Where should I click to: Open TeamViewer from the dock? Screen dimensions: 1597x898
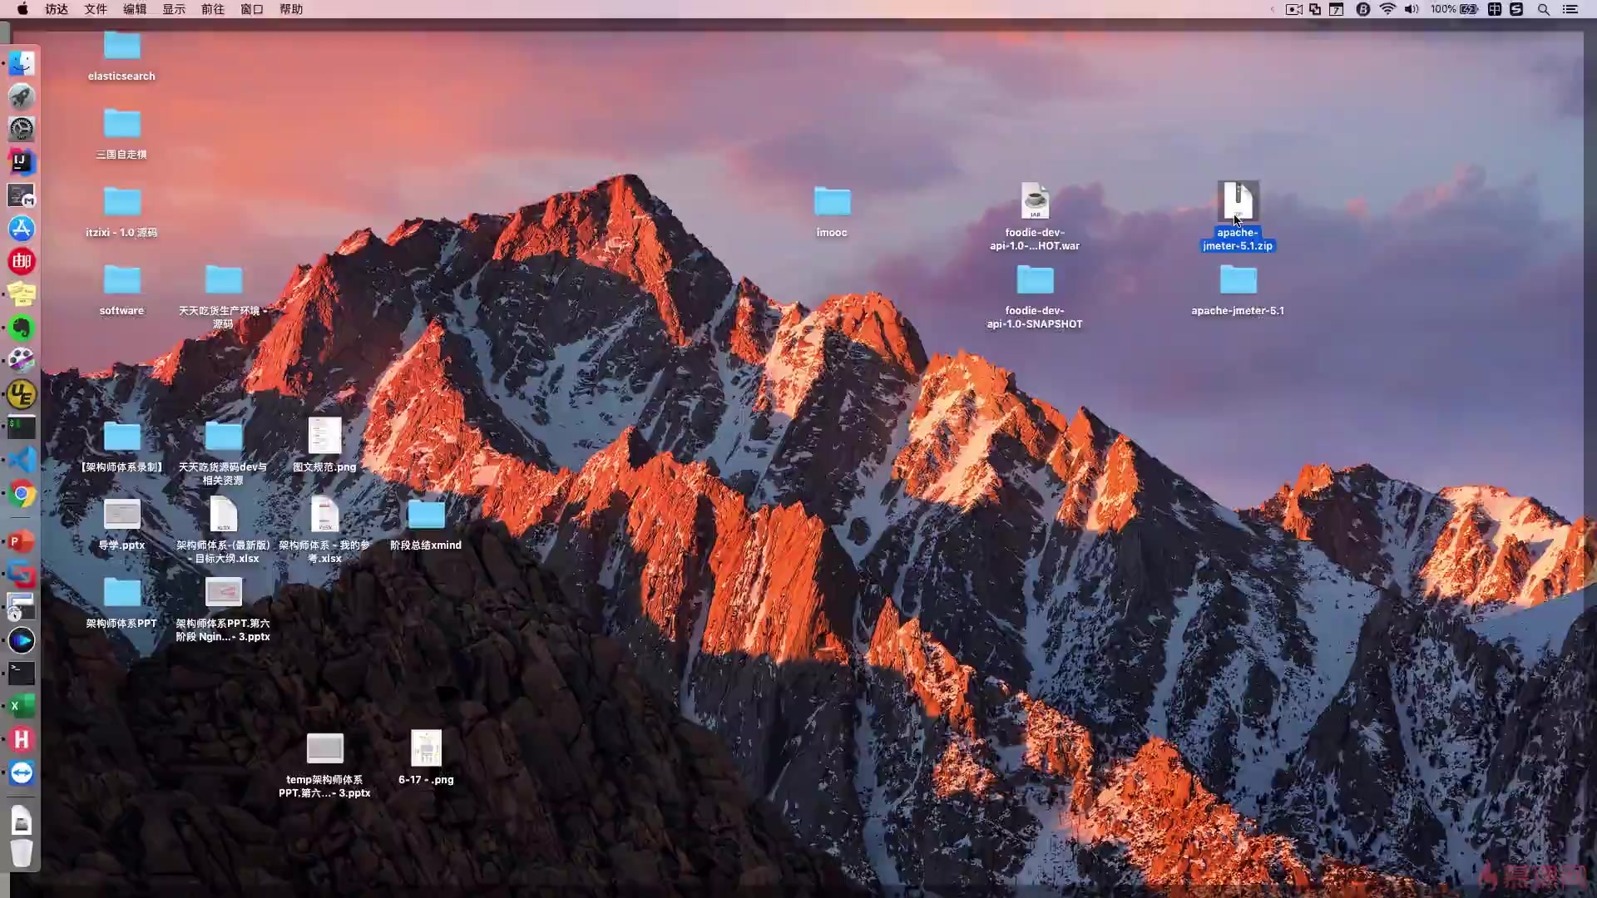click(22, 773)
